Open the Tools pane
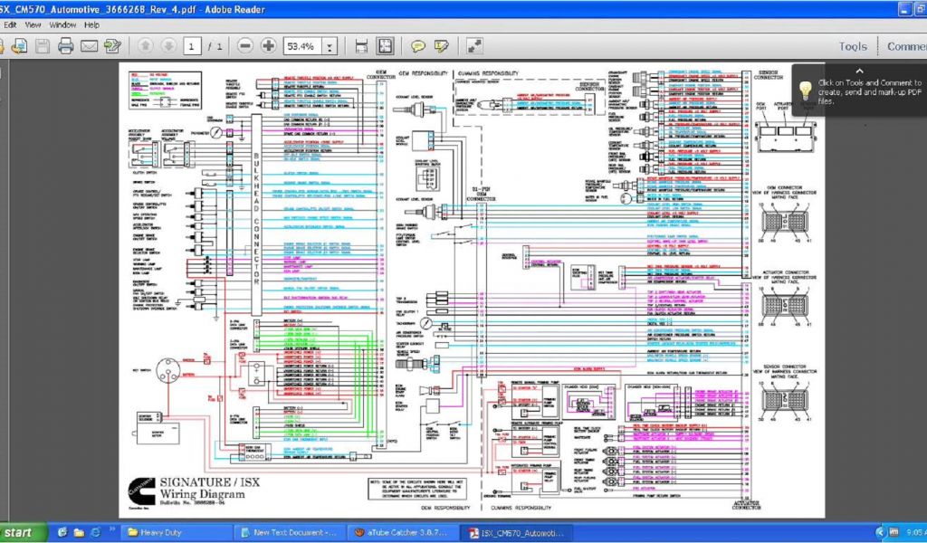 click(852, 46)
